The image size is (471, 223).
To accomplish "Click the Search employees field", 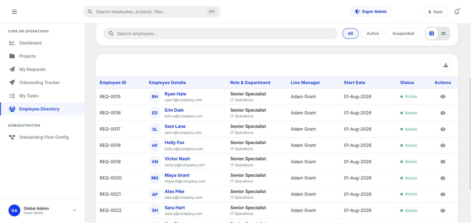I will click(x=220, y=34).
